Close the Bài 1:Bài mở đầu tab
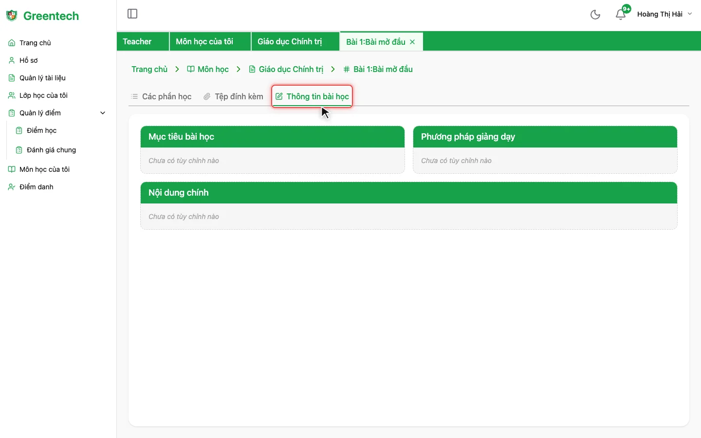 pyautogui.click(x=412, y=42)
